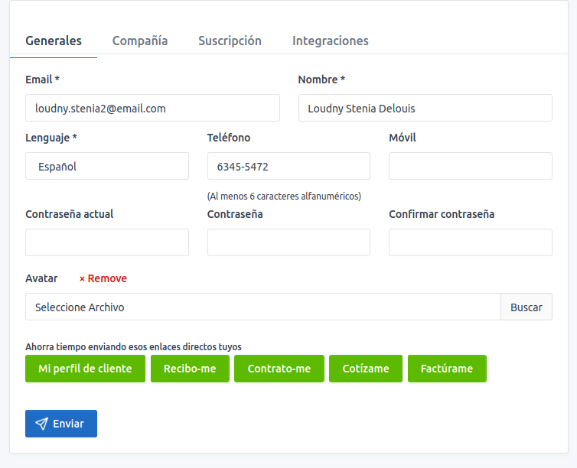Remove the avatar using the red × link
This screenshot has width=577, height=468.
click(103, 278)
